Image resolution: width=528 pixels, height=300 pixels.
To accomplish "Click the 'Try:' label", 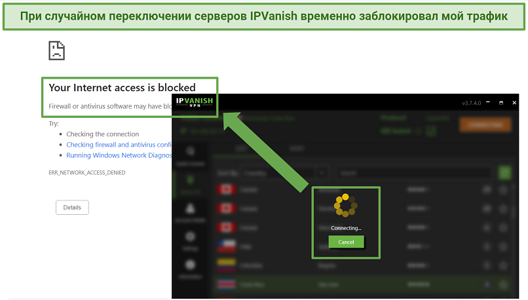I will [54, 124].
